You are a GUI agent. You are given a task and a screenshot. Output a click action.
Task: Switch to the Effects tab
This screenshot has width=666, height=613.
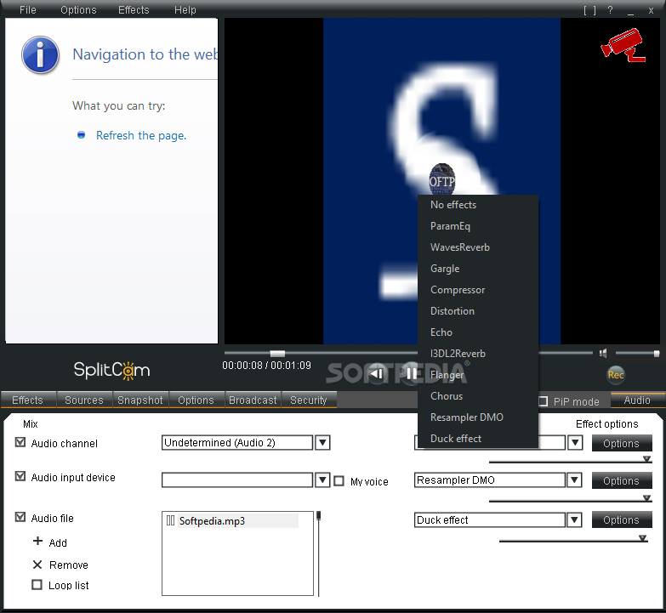28,400
